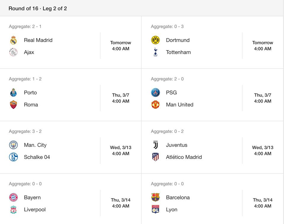284x224 pixels.
Task: Click the Lyon OL logo
Action: pos(155,209)
